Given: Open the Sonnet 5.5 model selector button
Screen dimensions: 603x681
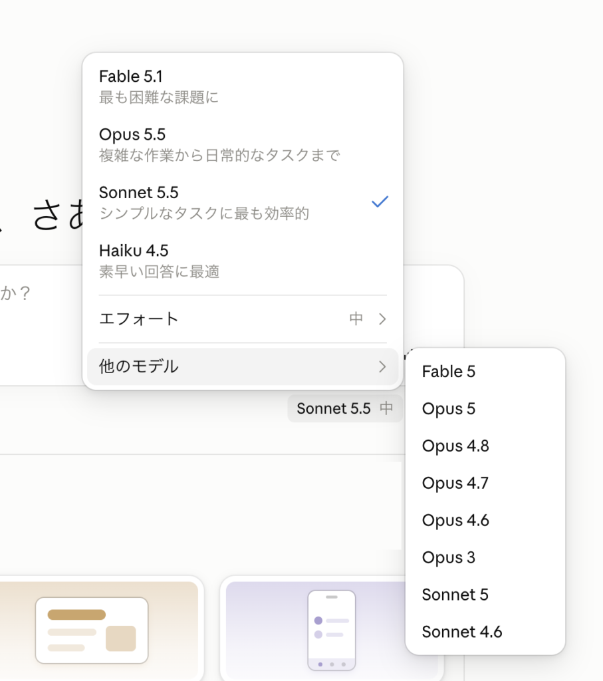Looking at the screenshot, I should (x=344, y=408).
